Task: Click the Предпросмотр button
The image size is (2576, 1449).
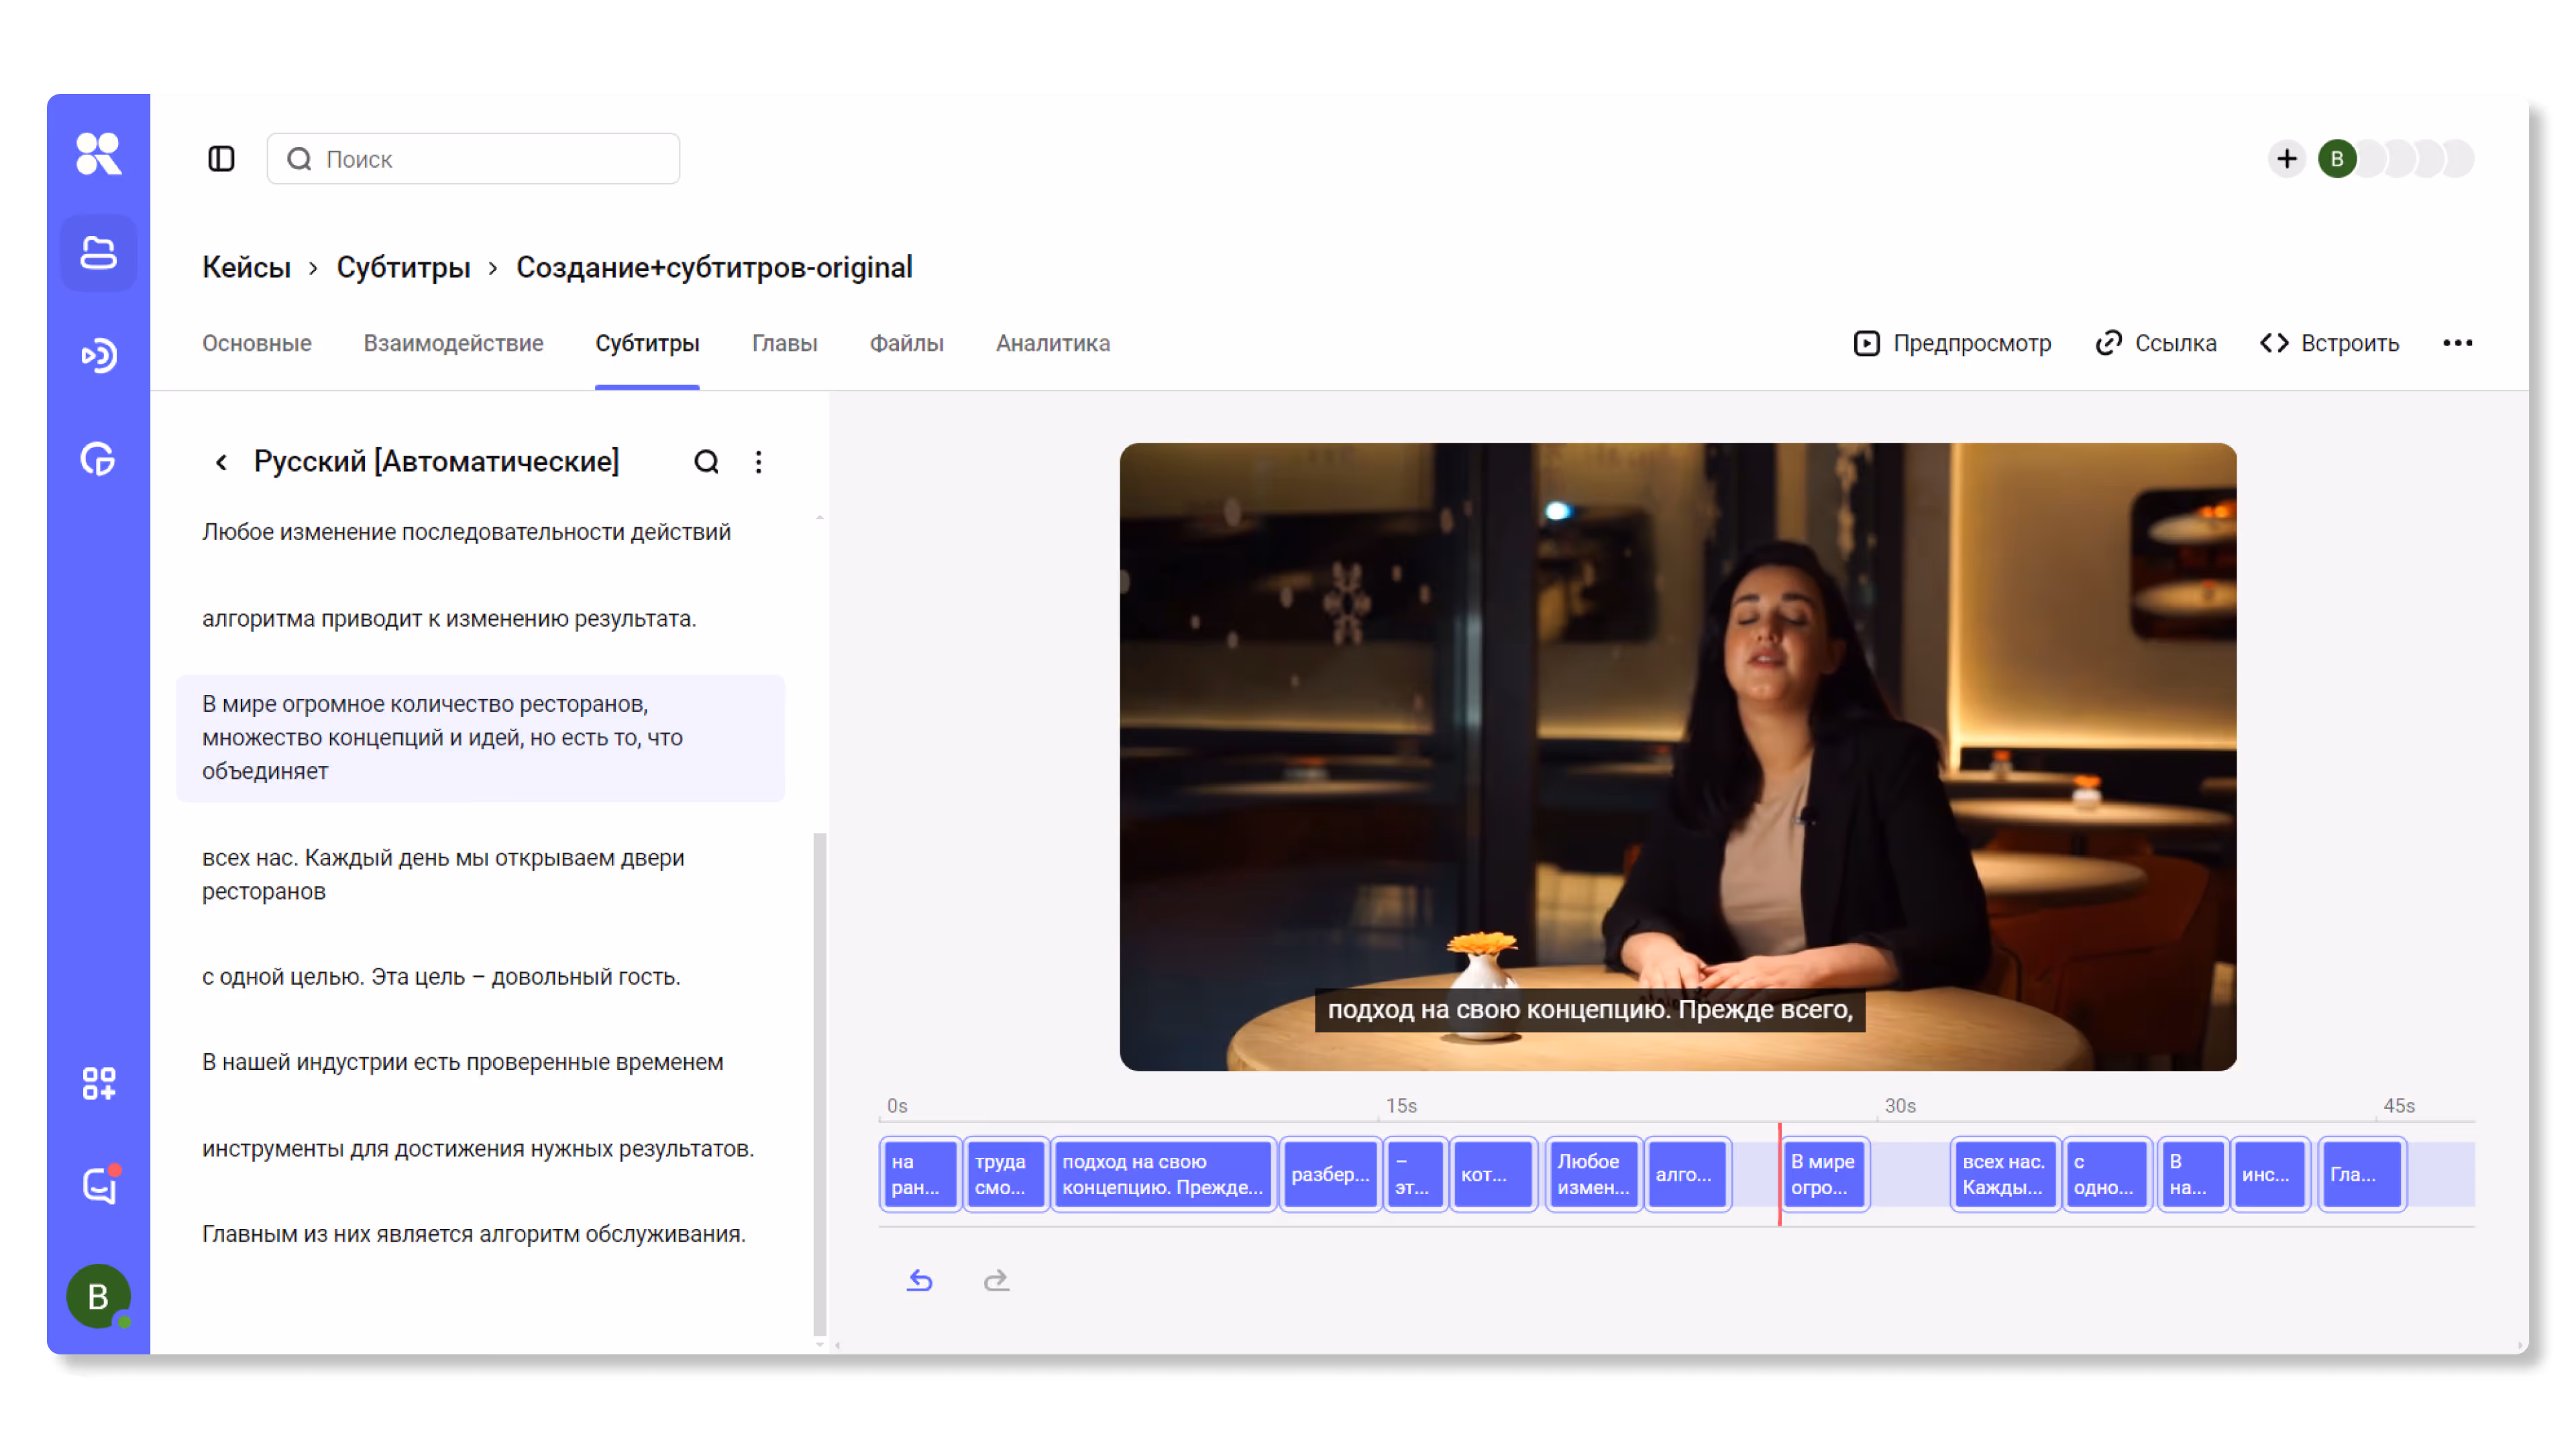Action: pyautogui.click(x=1951, y=343)
